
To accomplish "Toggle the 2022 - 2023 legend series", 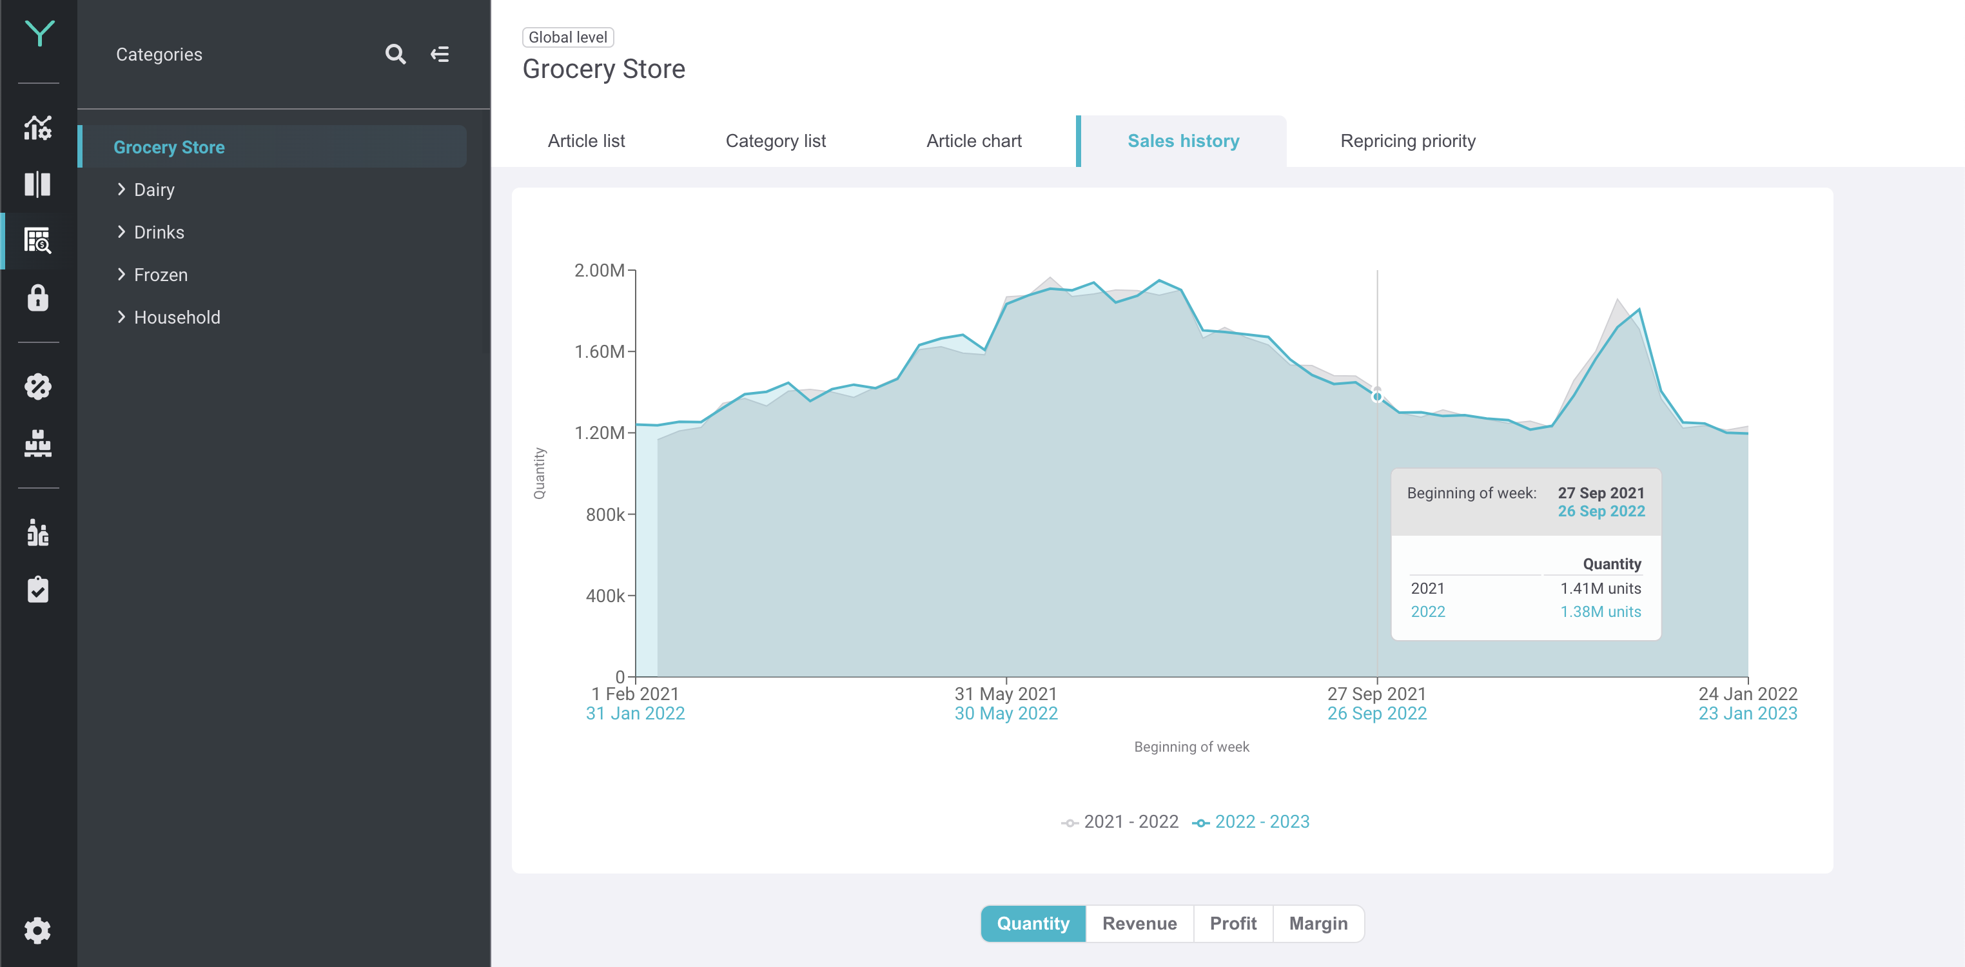I will point(1250,822).
